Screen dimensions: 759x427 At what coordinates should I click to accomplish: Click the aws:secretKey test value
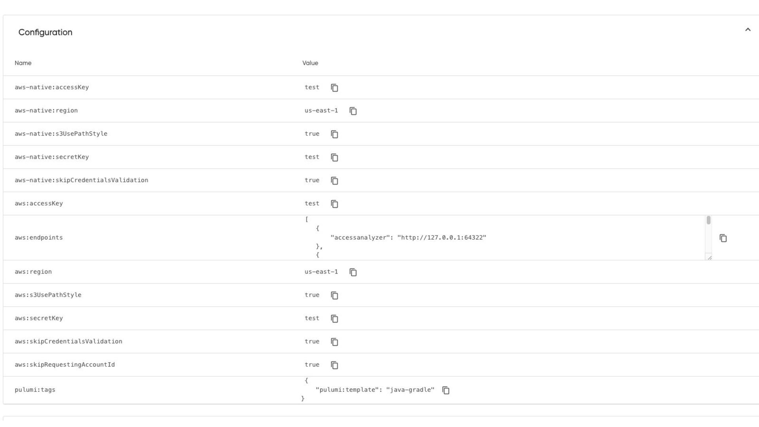(312, 318)
